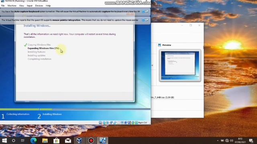Image resolution: width=257 pixels, height=144 pixels.
Task: Open the File menu in VirtualBox VM window
Action: 3,6
